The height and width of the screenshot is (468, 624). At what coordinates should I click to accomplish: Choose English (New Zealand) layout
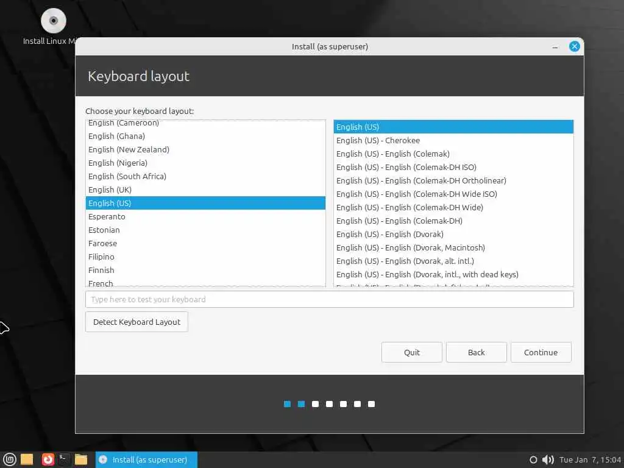[x=205, y=150]
